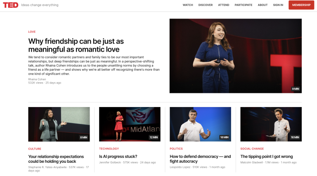Open 'Why friendship can be just as meaningful' title
The image size is (317, 176).
click(x=76, y=45)
